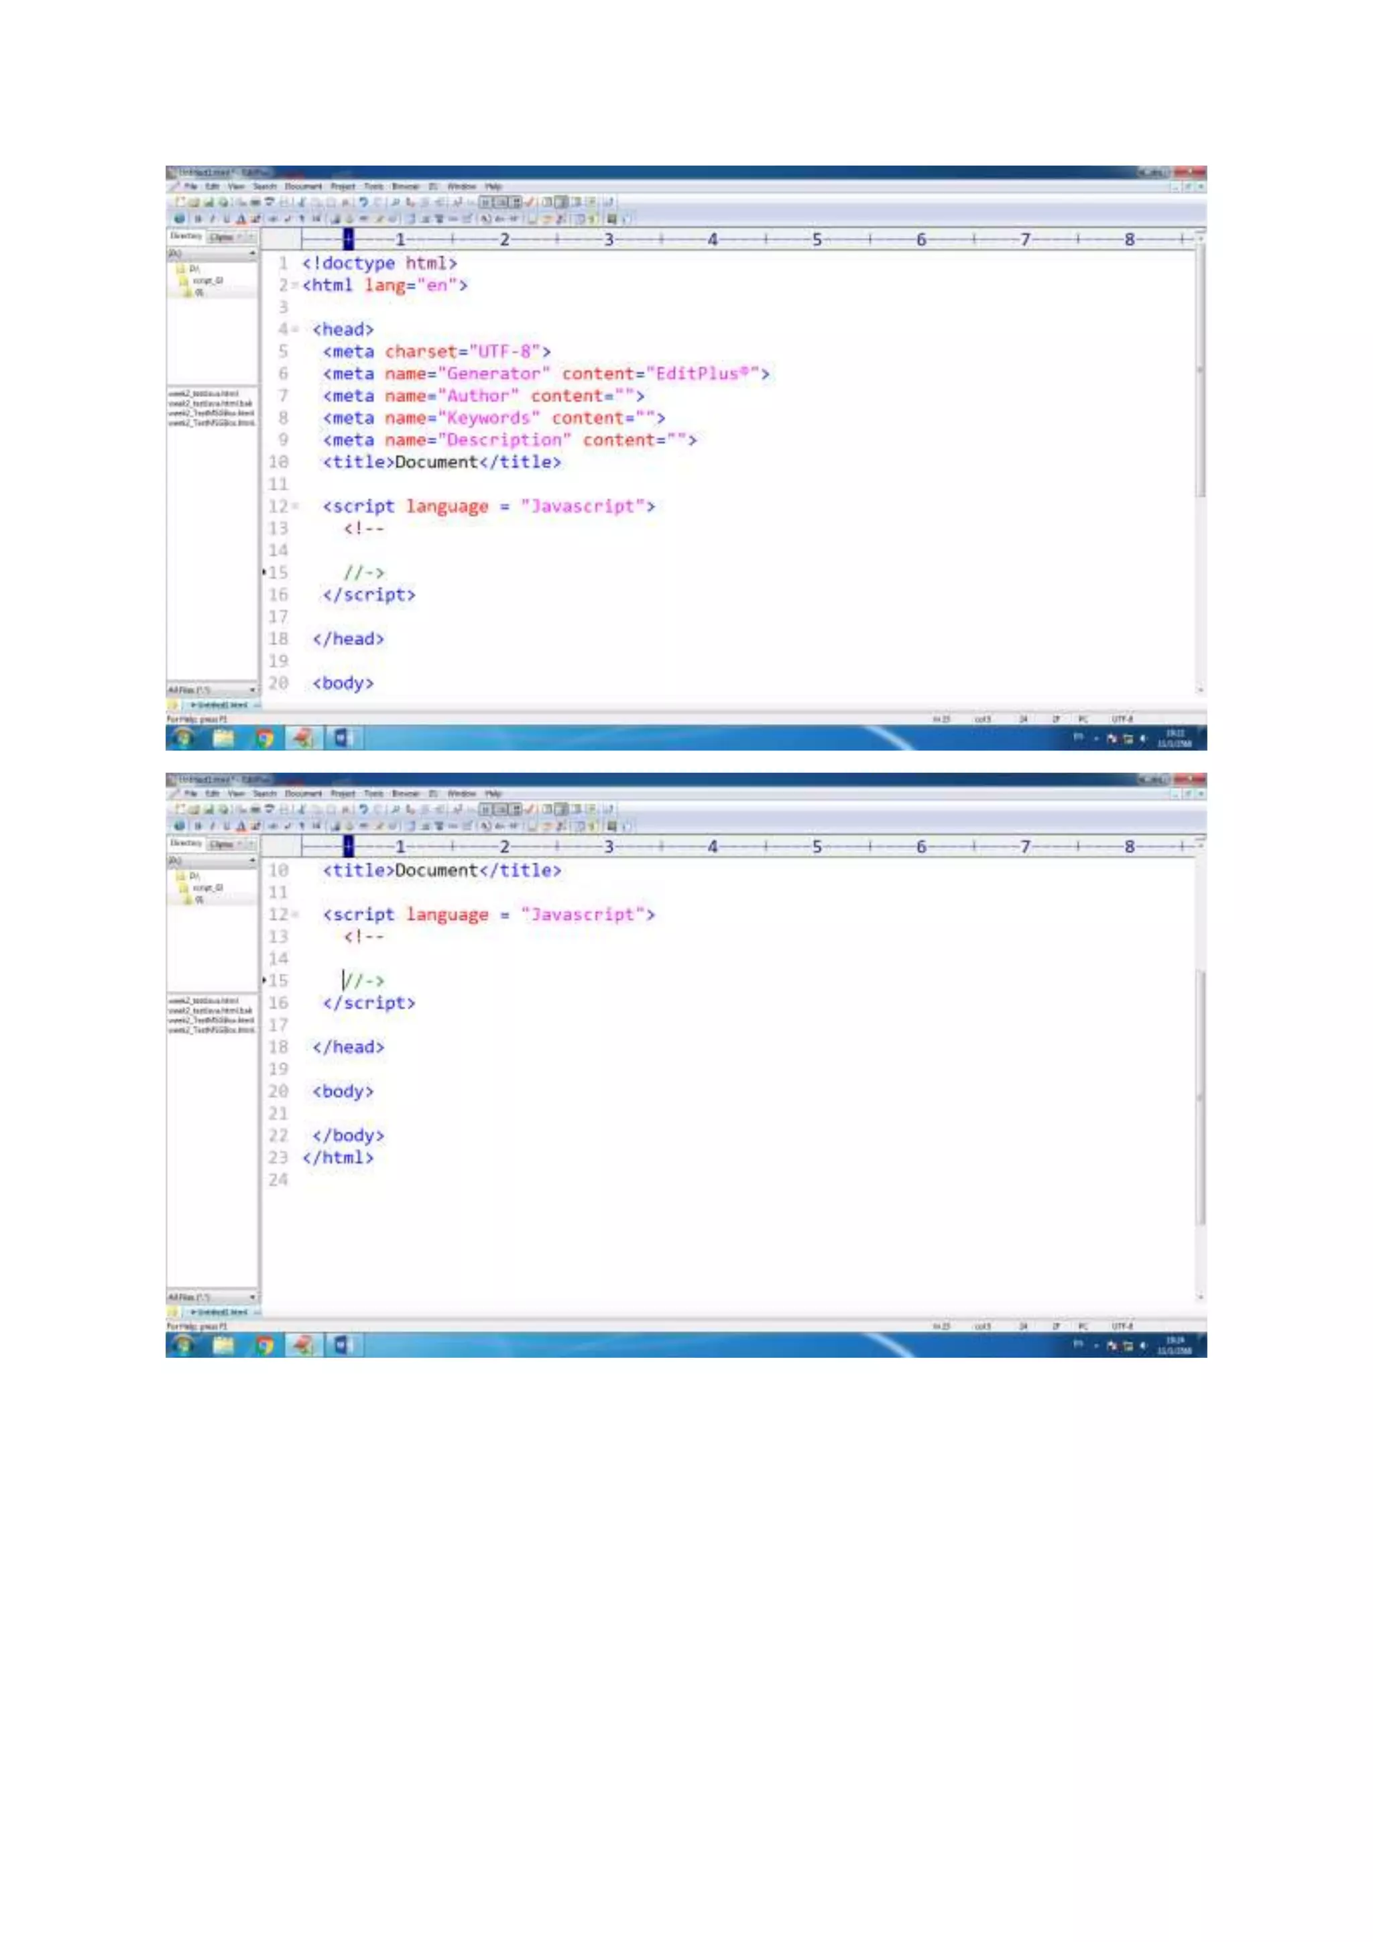Click the Undo icon in top window toolbar
This screenshot has height=1942, width=1373.
pos(363,202)
